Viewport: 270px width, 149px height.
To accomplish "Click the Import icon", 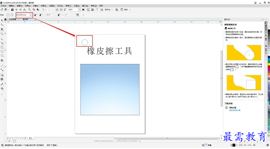I will [57, 10].
